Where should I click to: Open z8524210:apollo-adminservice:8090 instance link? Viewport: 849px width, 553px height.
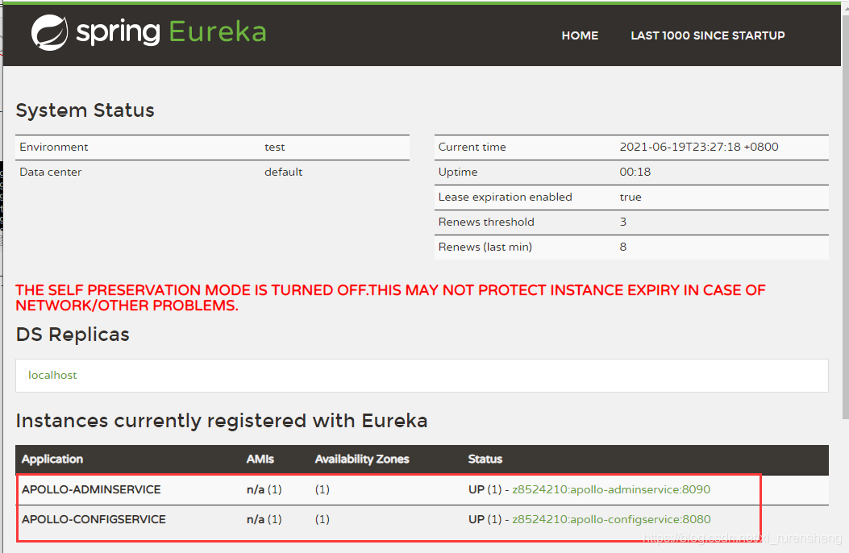tap(611, 489)
